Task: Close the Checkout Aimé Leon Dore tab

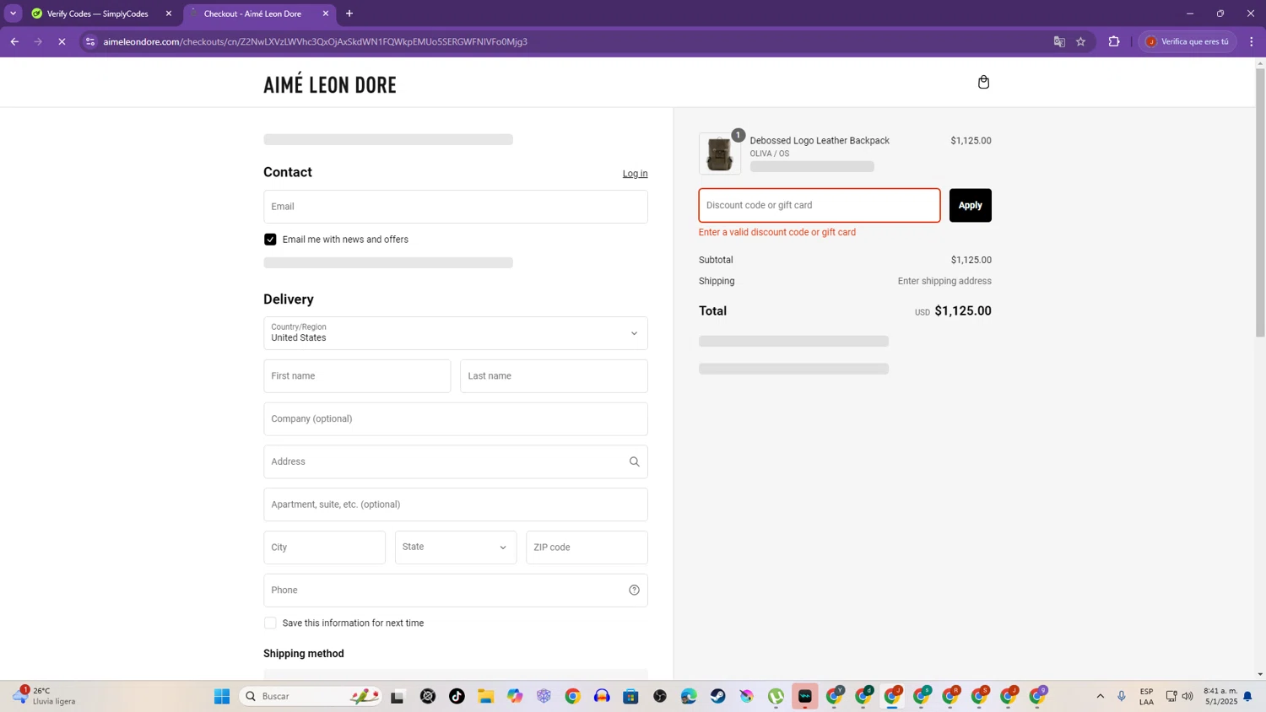Action: pos(326,13)
